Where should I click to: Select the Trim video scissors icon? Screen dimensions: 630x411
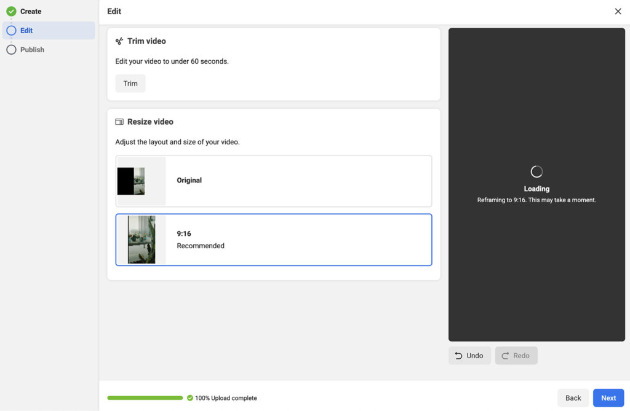click(118, 41)
